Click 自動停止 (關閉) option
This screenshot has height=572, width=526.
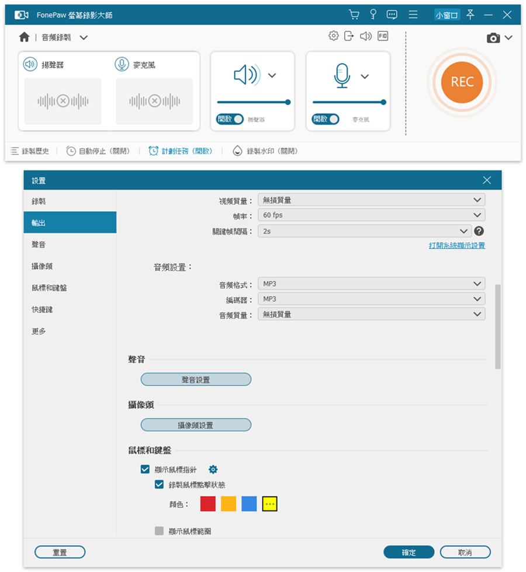98,151
